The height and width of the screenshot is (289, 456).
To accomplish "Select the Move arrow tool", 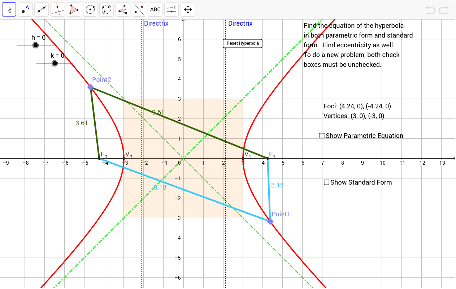I will coord(9,9).
